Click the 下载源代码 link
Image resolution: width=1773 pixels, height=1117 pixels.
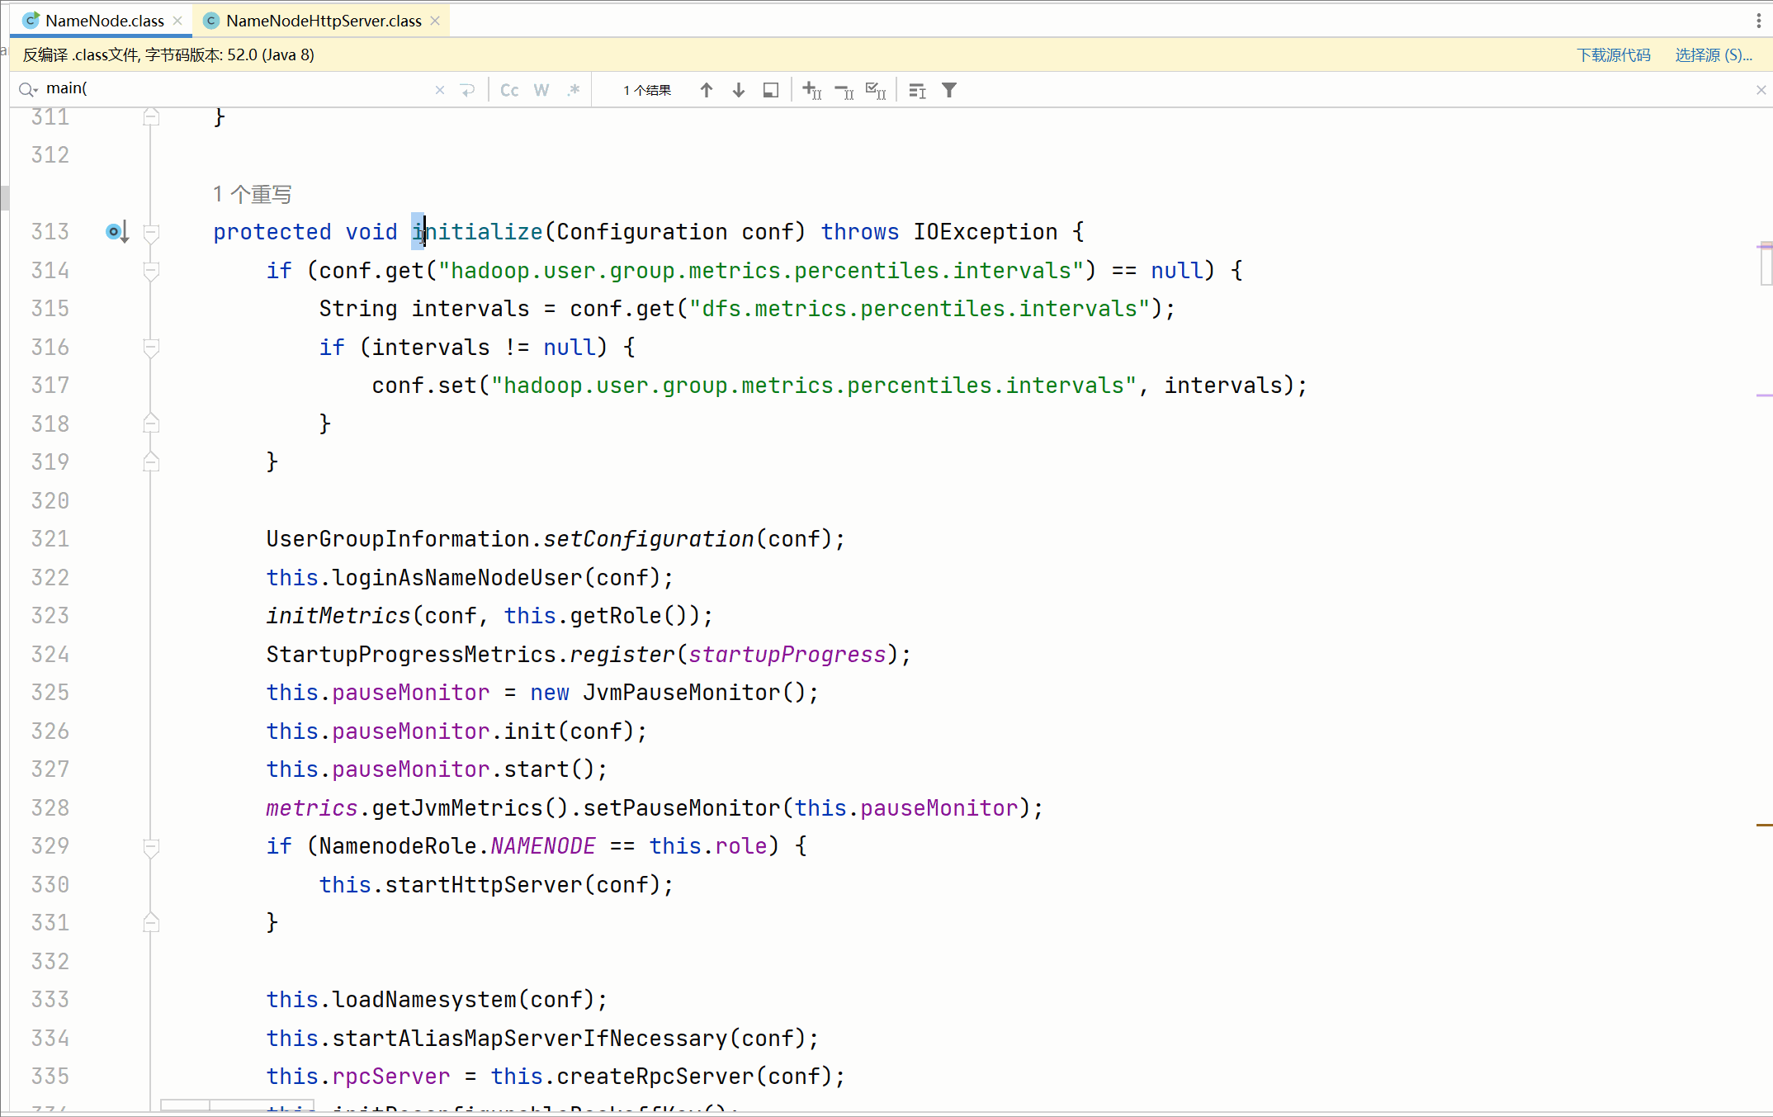[1613, 54]
